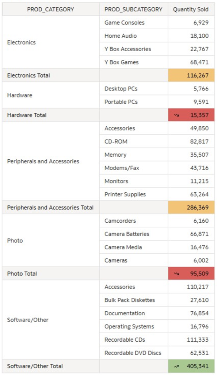Click up-trend arrow icon in Software/Other Total
Screen dimensions: 217x375
click(x=176, y=366)
